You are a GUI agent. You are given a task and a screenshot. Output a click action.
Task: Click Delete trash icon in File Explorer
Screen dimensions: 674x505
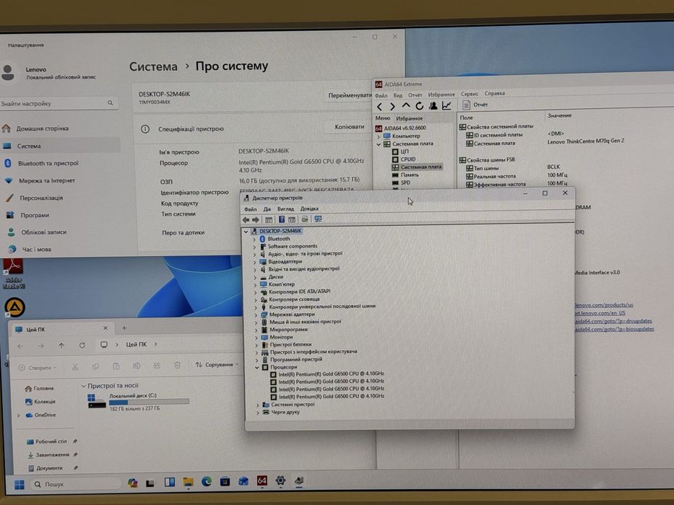177,365
